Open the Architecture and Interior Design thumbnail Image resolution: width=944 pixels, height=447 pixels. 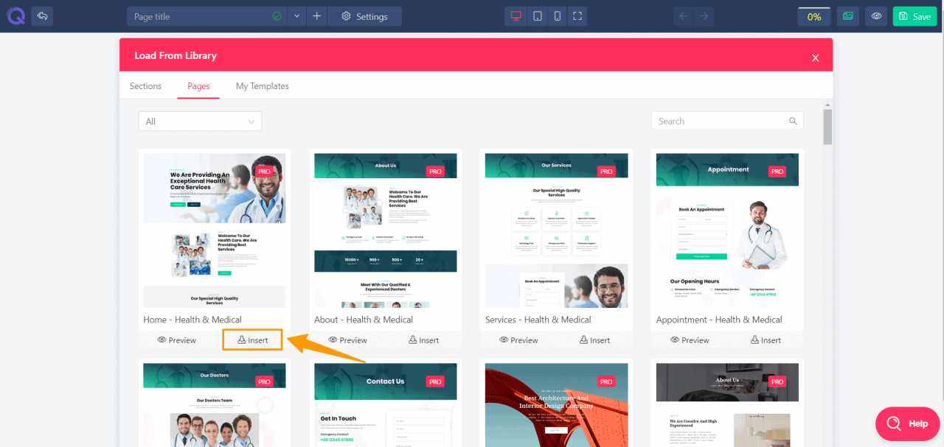557,405
